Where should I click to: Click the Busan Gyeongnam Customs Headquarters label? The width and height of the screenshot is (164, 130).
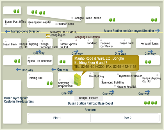tap(19, 100)
